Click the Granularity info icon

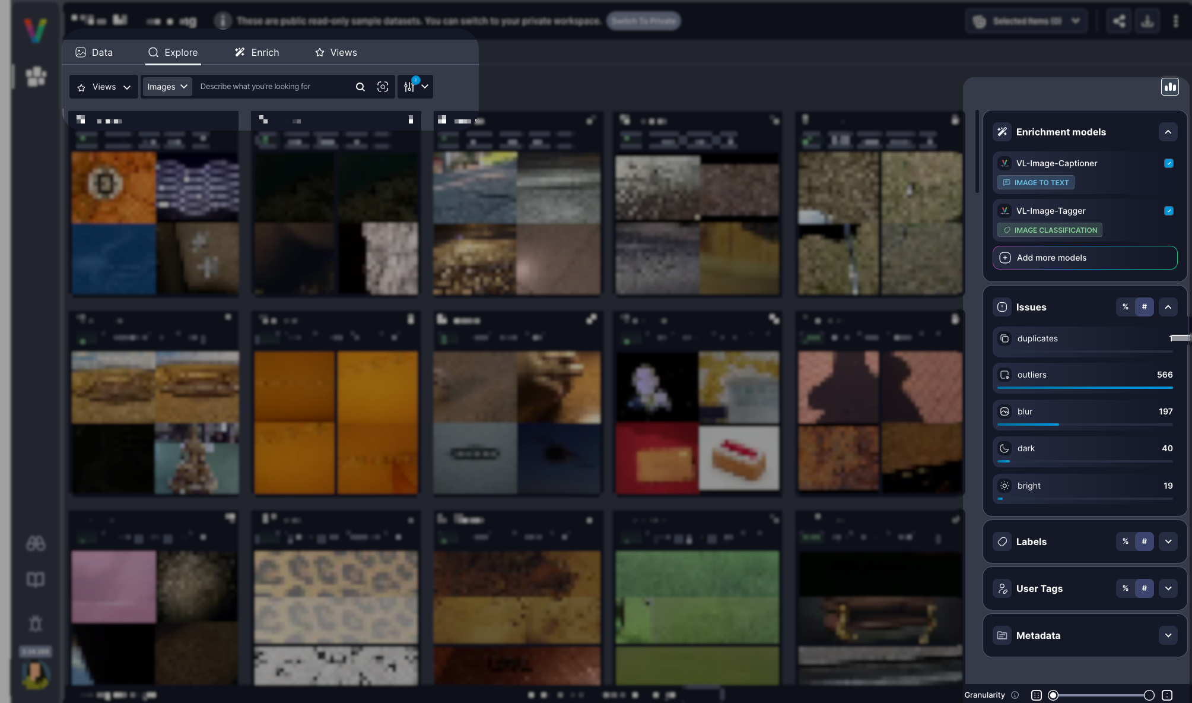tap(1015, 695)
